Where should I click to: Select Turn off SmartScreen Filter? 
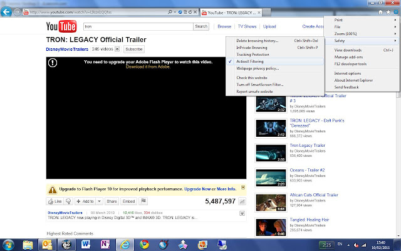coord(275,85)
